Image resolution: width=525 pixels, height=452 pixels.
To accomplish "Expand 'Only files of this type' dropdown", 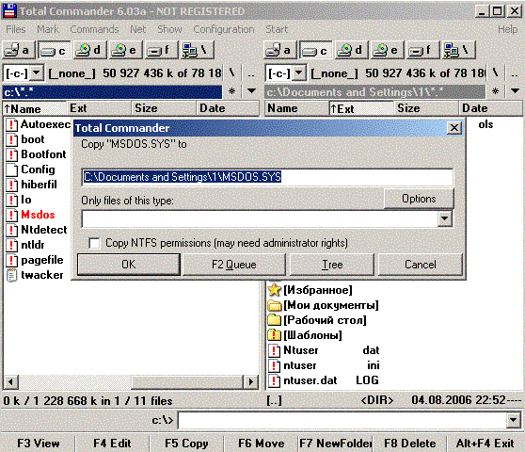I will (445, 218).
